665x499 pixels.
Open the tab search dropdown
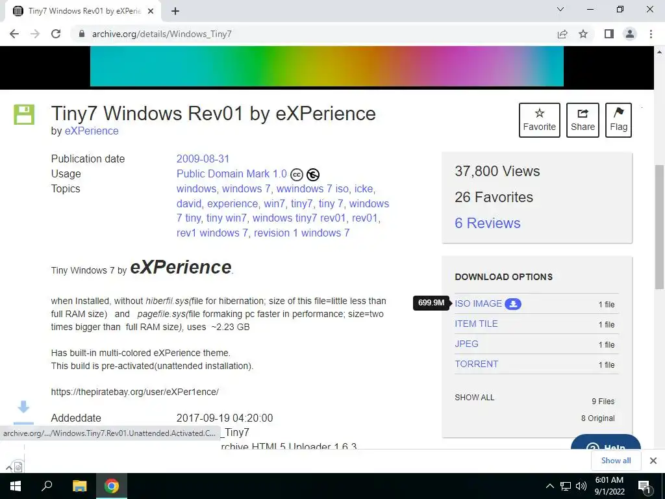560,9
